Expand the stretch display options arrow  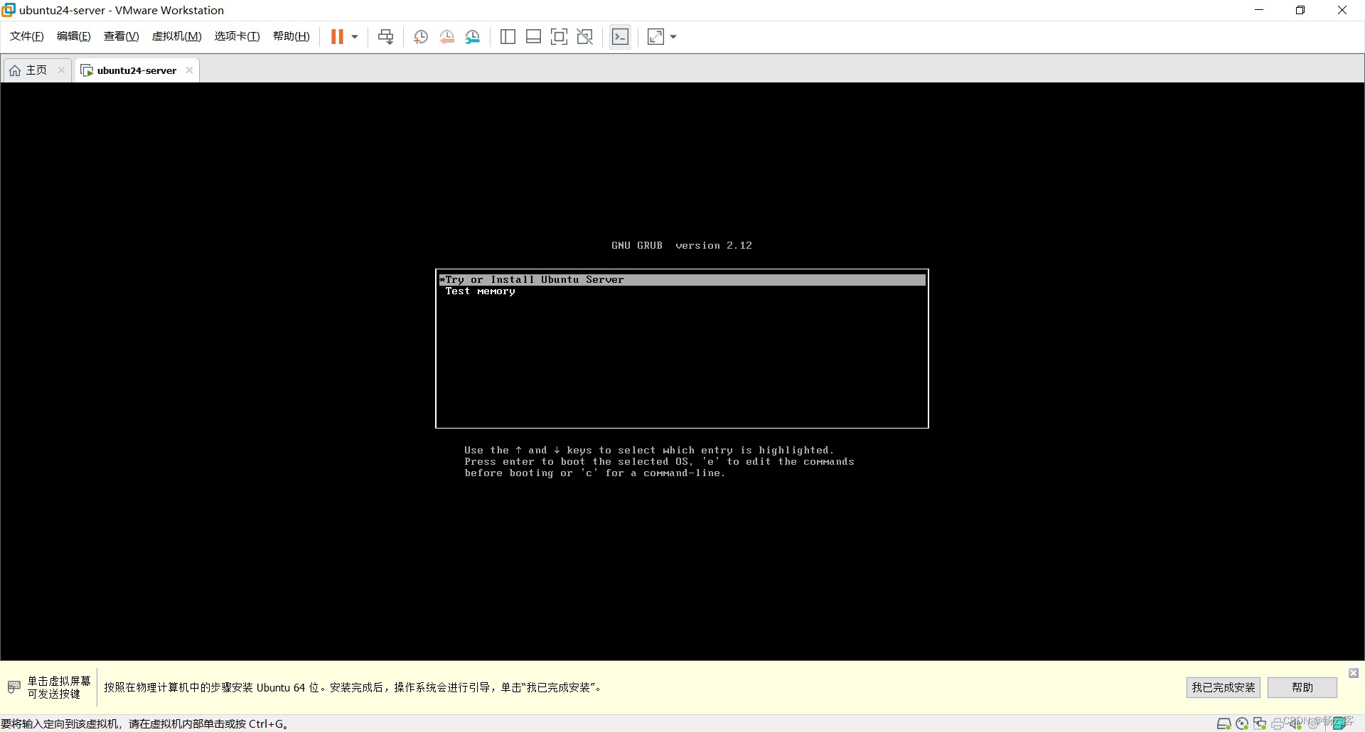point(673,37)
